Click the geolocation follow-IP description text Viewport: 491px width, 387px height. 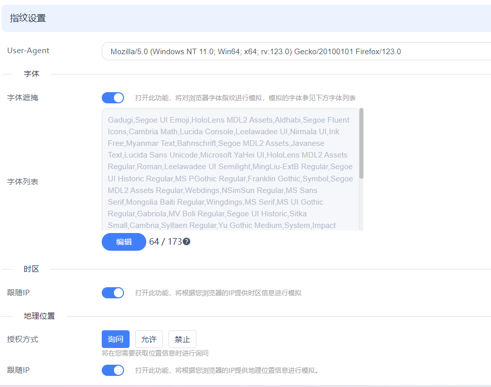[x=228, y=370]
